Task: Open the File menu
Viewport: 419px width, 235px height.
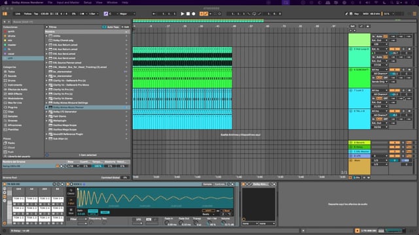Action: click(x=50, y=3)
